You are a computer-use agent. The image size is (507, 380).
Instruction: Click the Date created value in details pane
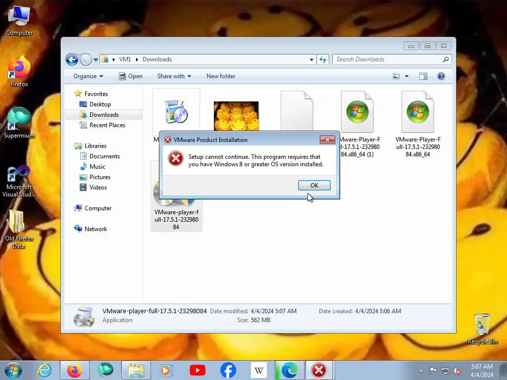pos(378,311)
